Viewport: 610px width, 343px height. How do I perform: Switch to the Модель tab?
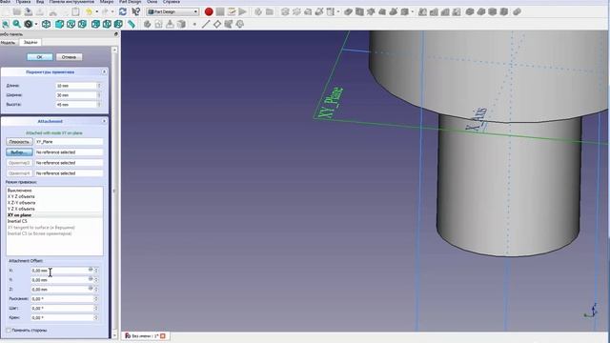(8, 42)
